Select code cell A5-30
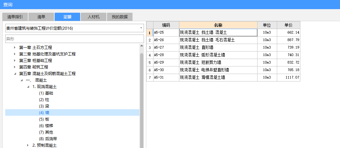 click(166, 70)
